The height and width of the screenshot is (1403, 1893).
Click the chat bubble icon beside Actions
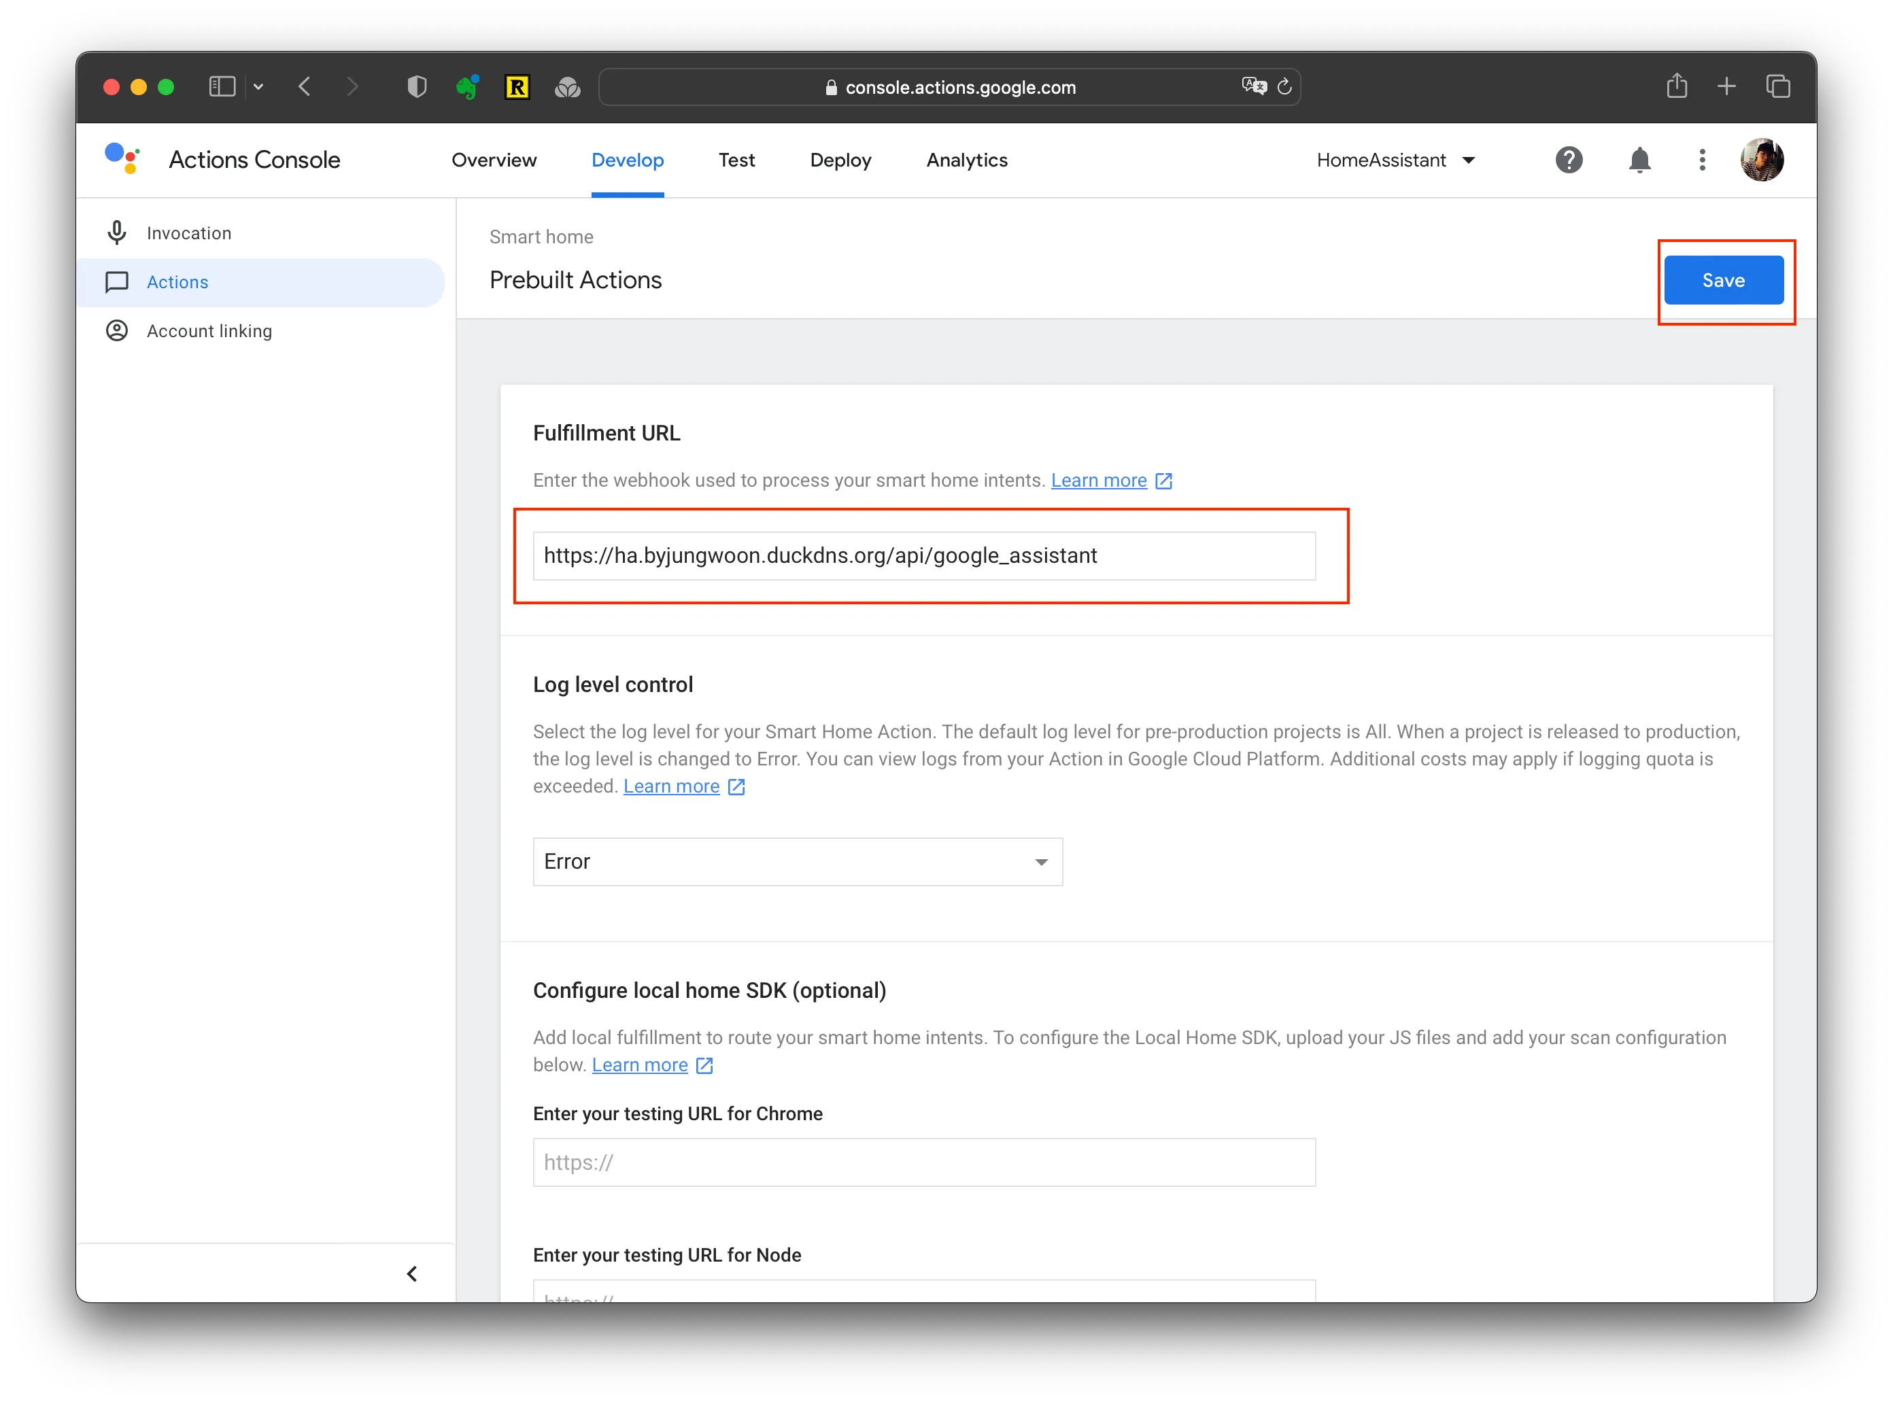[x=117, y=282]
